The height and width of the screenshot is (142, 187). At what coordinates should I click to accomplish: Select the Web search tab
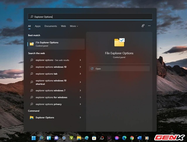pos(63,26)
